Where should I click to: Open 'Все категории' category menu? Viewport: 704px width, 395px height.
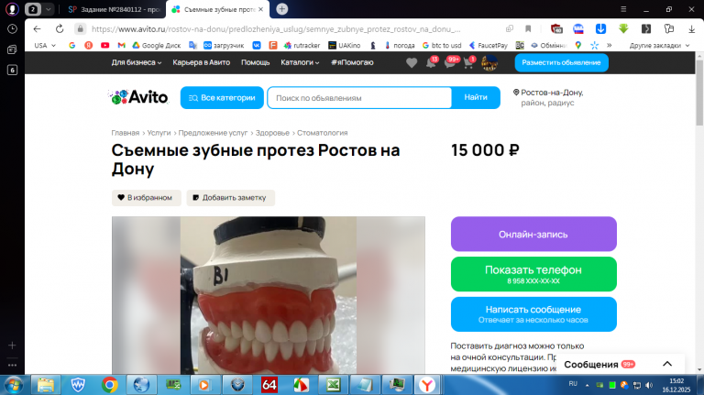222,97
